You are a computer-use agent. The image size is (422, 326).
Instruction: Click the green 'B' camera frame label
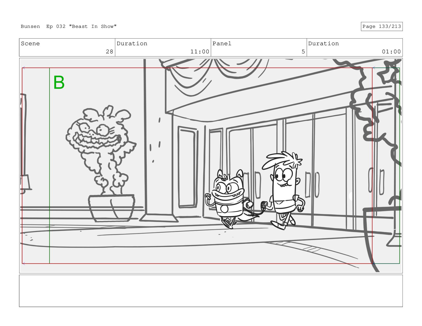pos(59,83)
